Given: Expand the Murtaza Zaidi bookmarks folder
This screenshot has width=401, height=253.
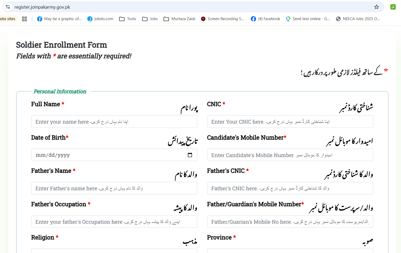Looking at the screenshot, I should click(x=179, y=19).
